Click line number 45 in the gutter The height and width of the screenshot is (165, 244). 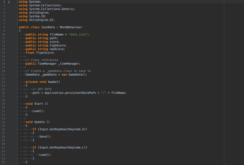pyautogui.click(x=3, y=162)
